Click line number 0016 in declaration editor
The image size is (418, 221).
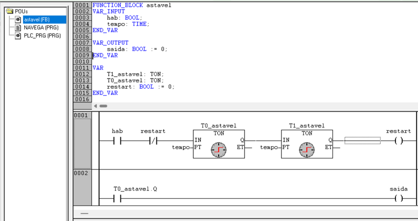coord(82,99)
